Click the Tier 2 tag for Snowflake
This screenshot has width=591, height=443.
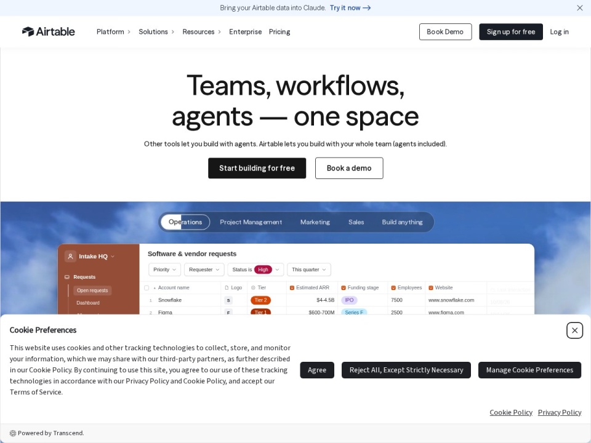(x=260, y=300)
